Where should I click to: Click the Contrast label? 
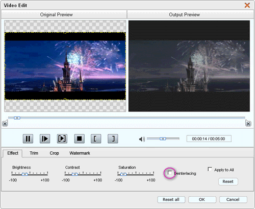point(72,168)
